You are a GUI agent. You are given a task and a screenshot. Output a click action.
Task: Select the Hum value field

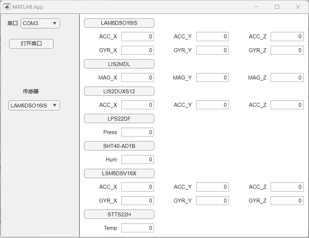pos(138,160)
